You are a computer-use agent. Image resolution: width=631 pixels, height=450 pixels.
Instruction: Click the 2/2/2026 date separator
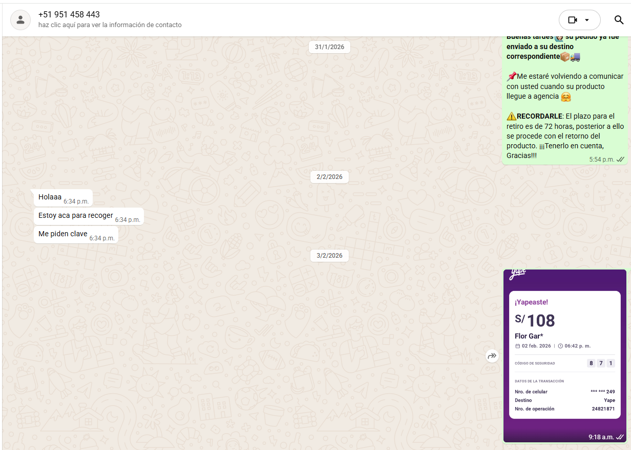tap(329, 177)
